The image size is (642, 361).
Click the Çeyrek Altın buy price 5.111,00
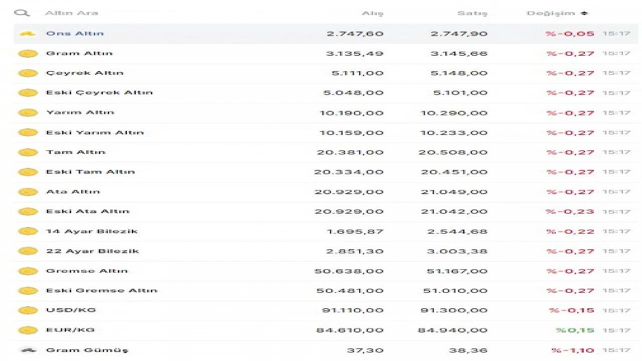358,73
